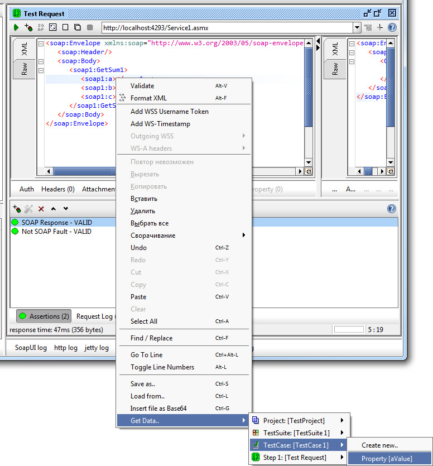Configure the selected assertion with the tools icon
The width and height of the screenshot is (433, 466).
click(28, 209)
